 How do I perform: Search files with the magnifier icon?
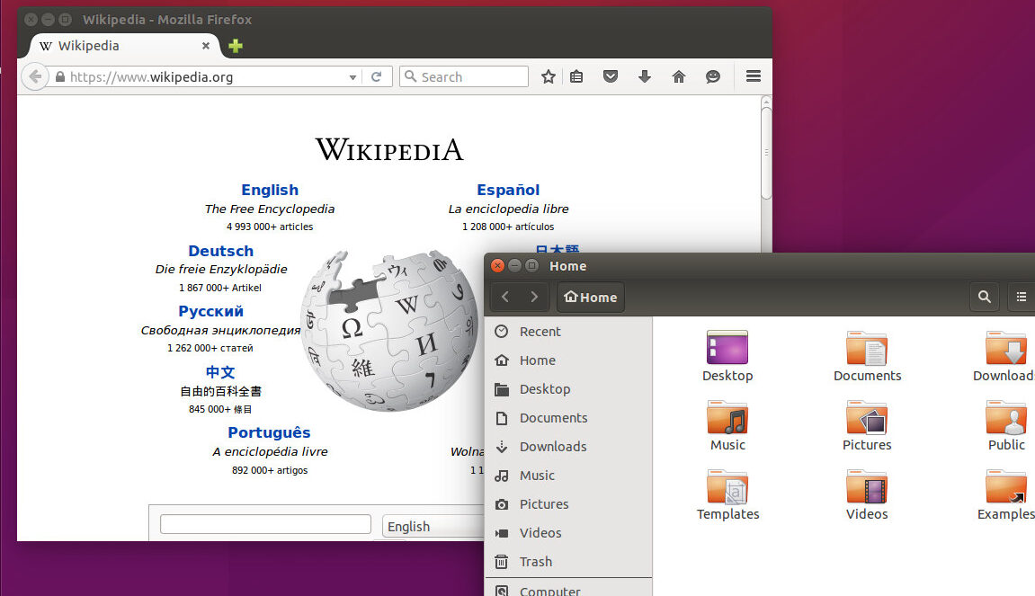tap(984, 297)
